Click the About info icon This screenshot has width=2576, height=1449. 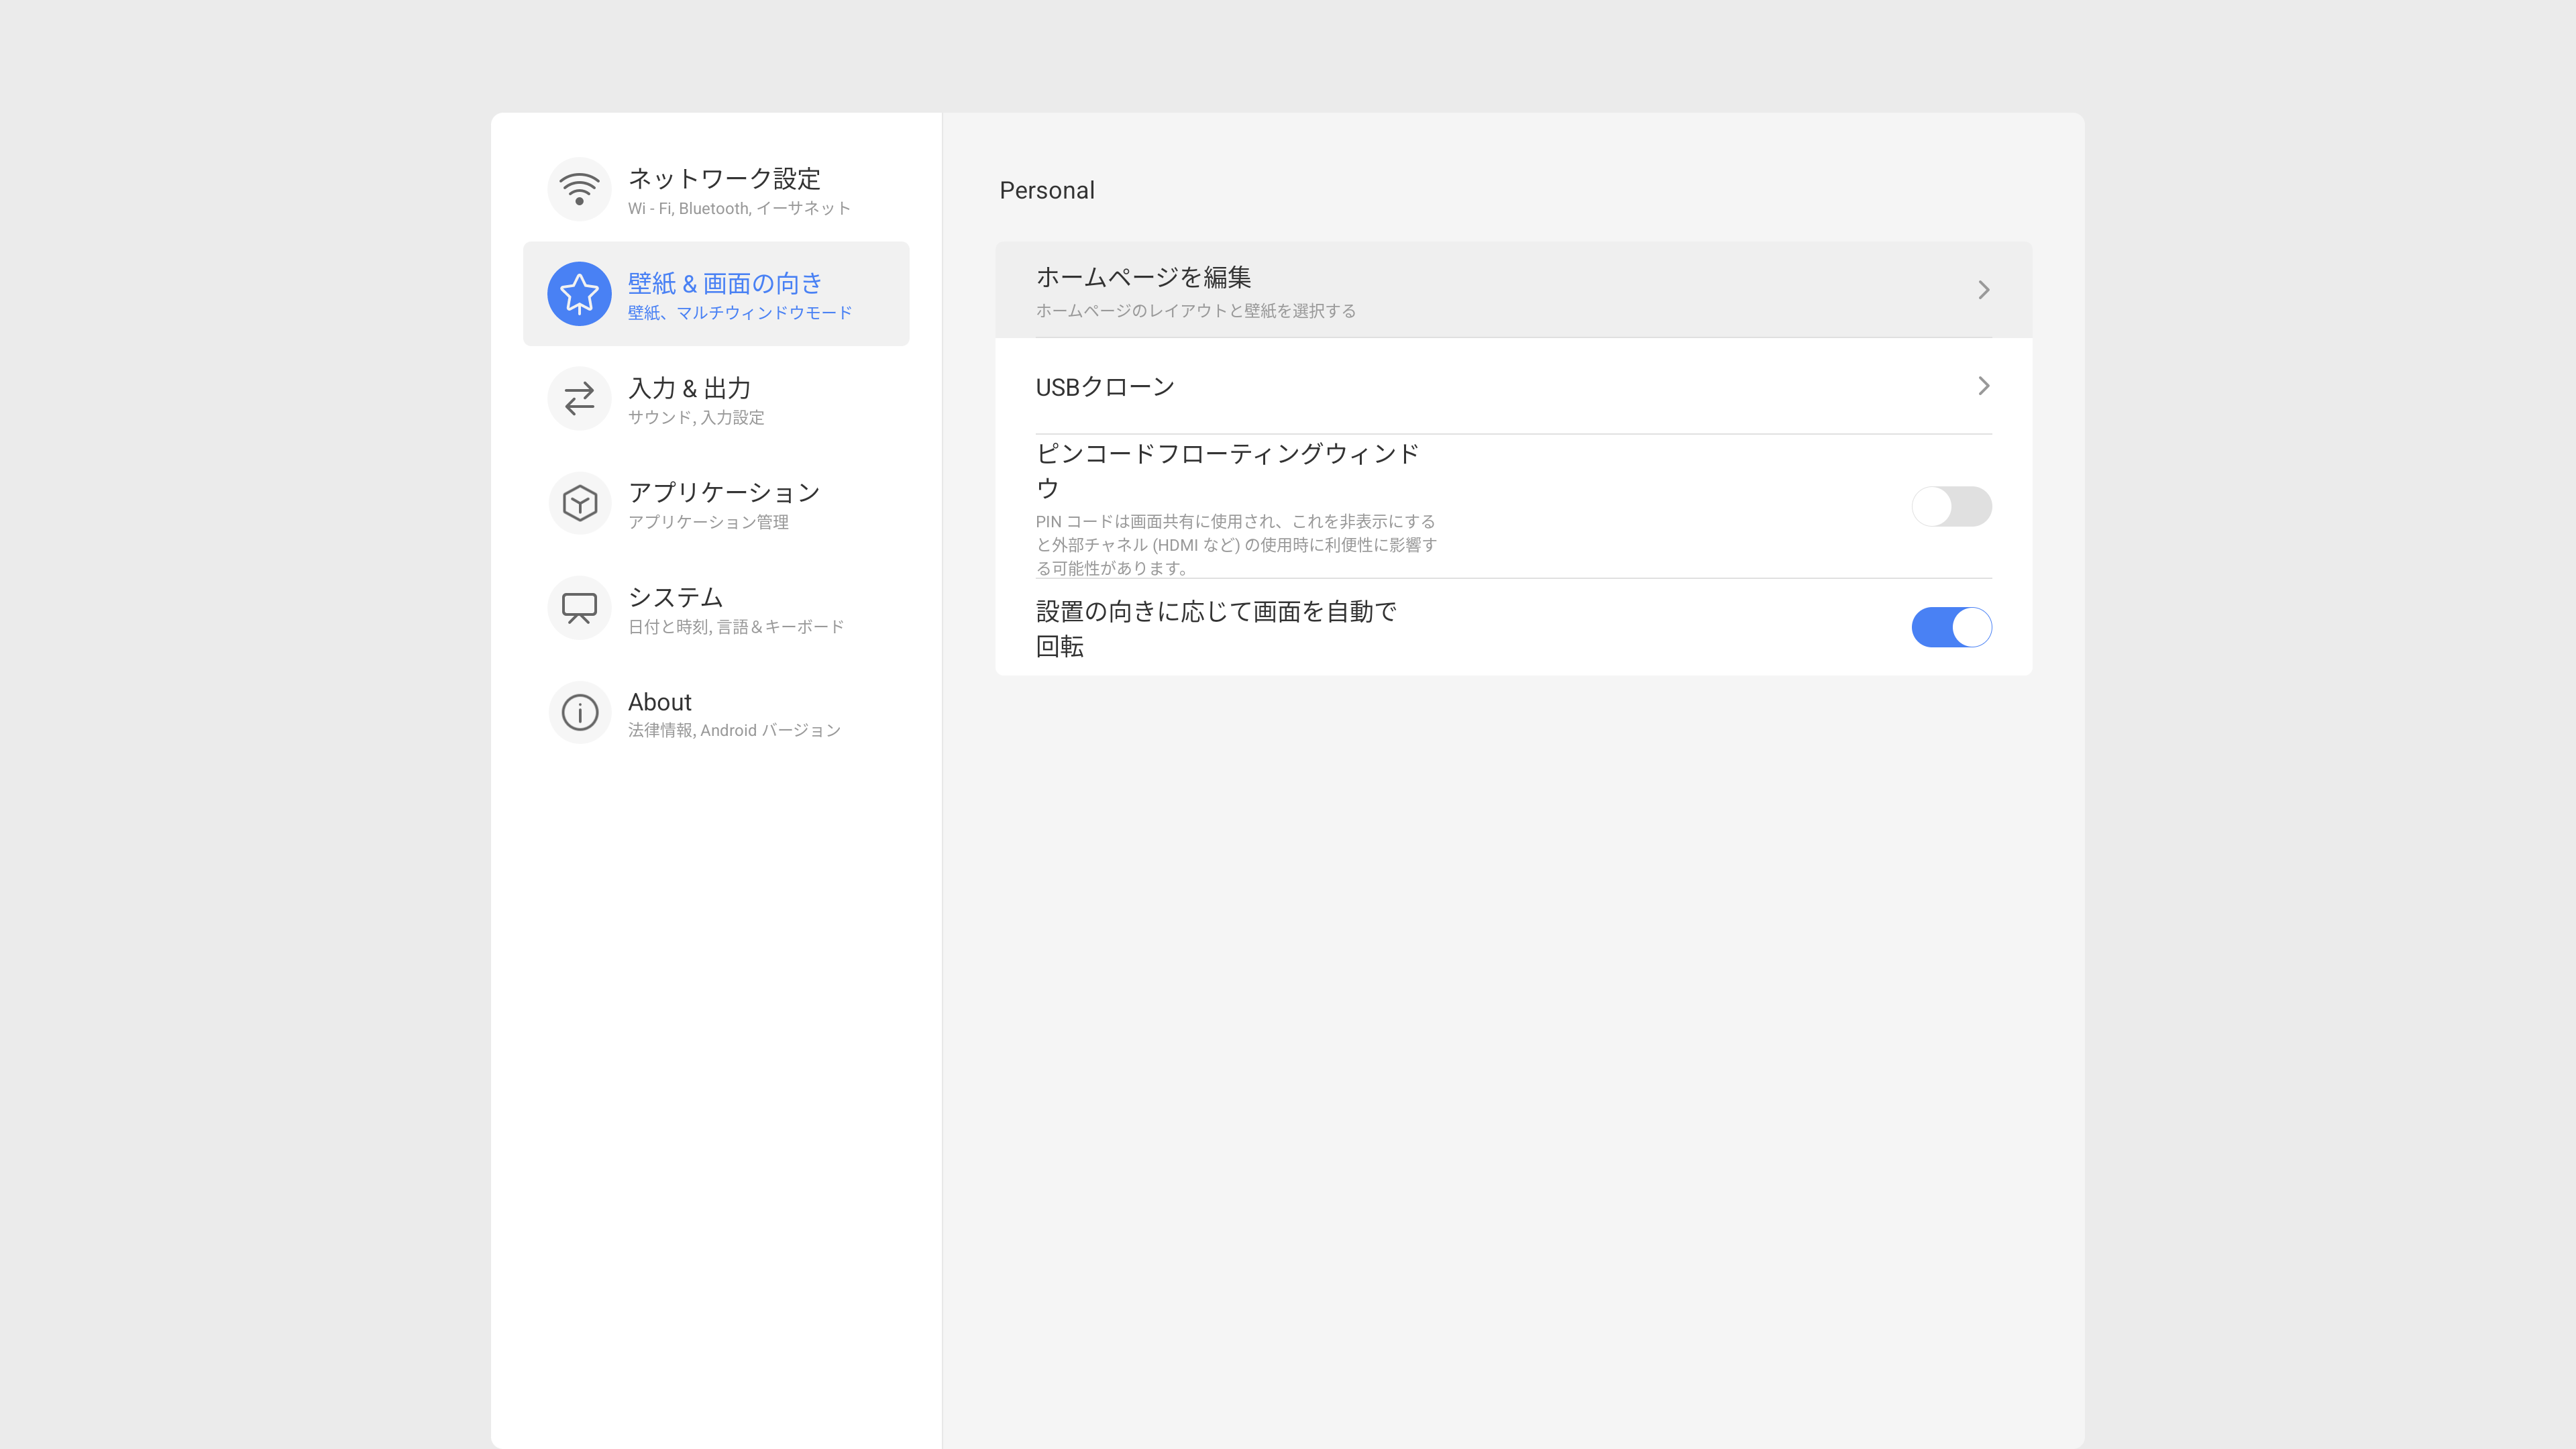coord(579,713)
